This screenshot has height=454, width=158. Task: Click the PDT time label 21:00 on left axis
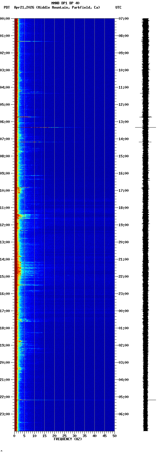[x=5, y=380]
